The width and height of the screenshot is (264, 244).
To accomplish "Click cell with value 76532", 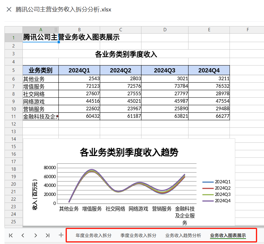I will 209,86.
